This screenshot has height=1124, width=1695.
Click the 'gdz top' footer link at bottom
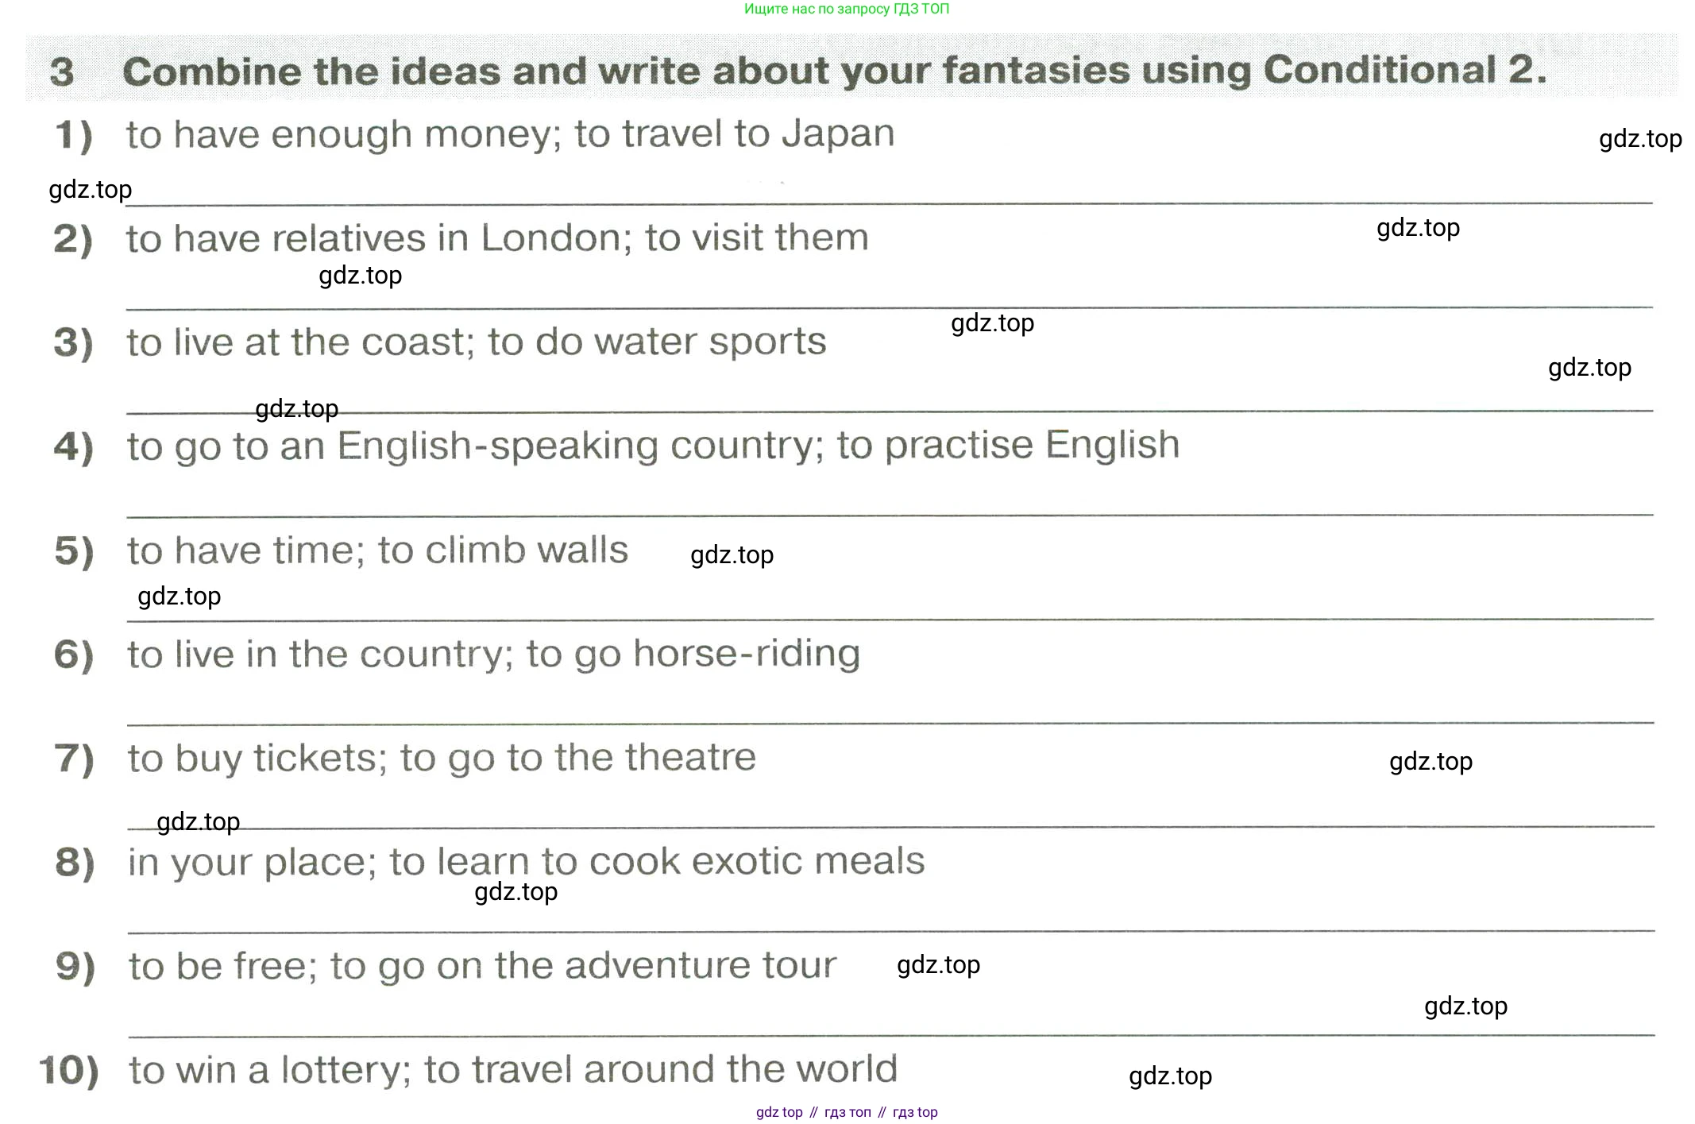[x=779, y=1112]
